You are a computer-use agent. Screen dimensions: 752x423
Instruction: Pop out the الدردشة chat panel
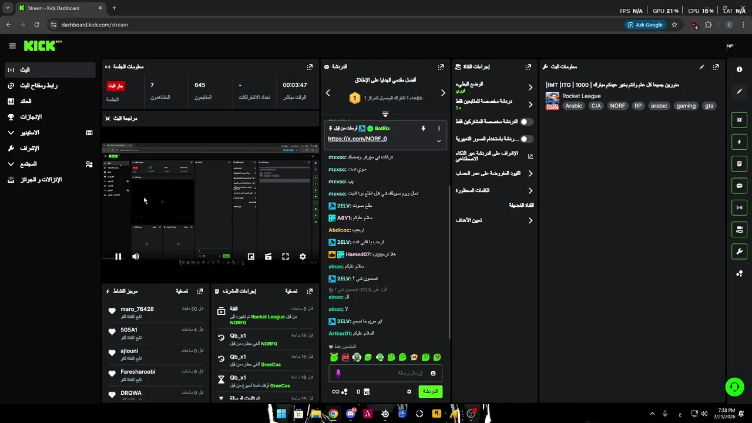click(441, 67)
